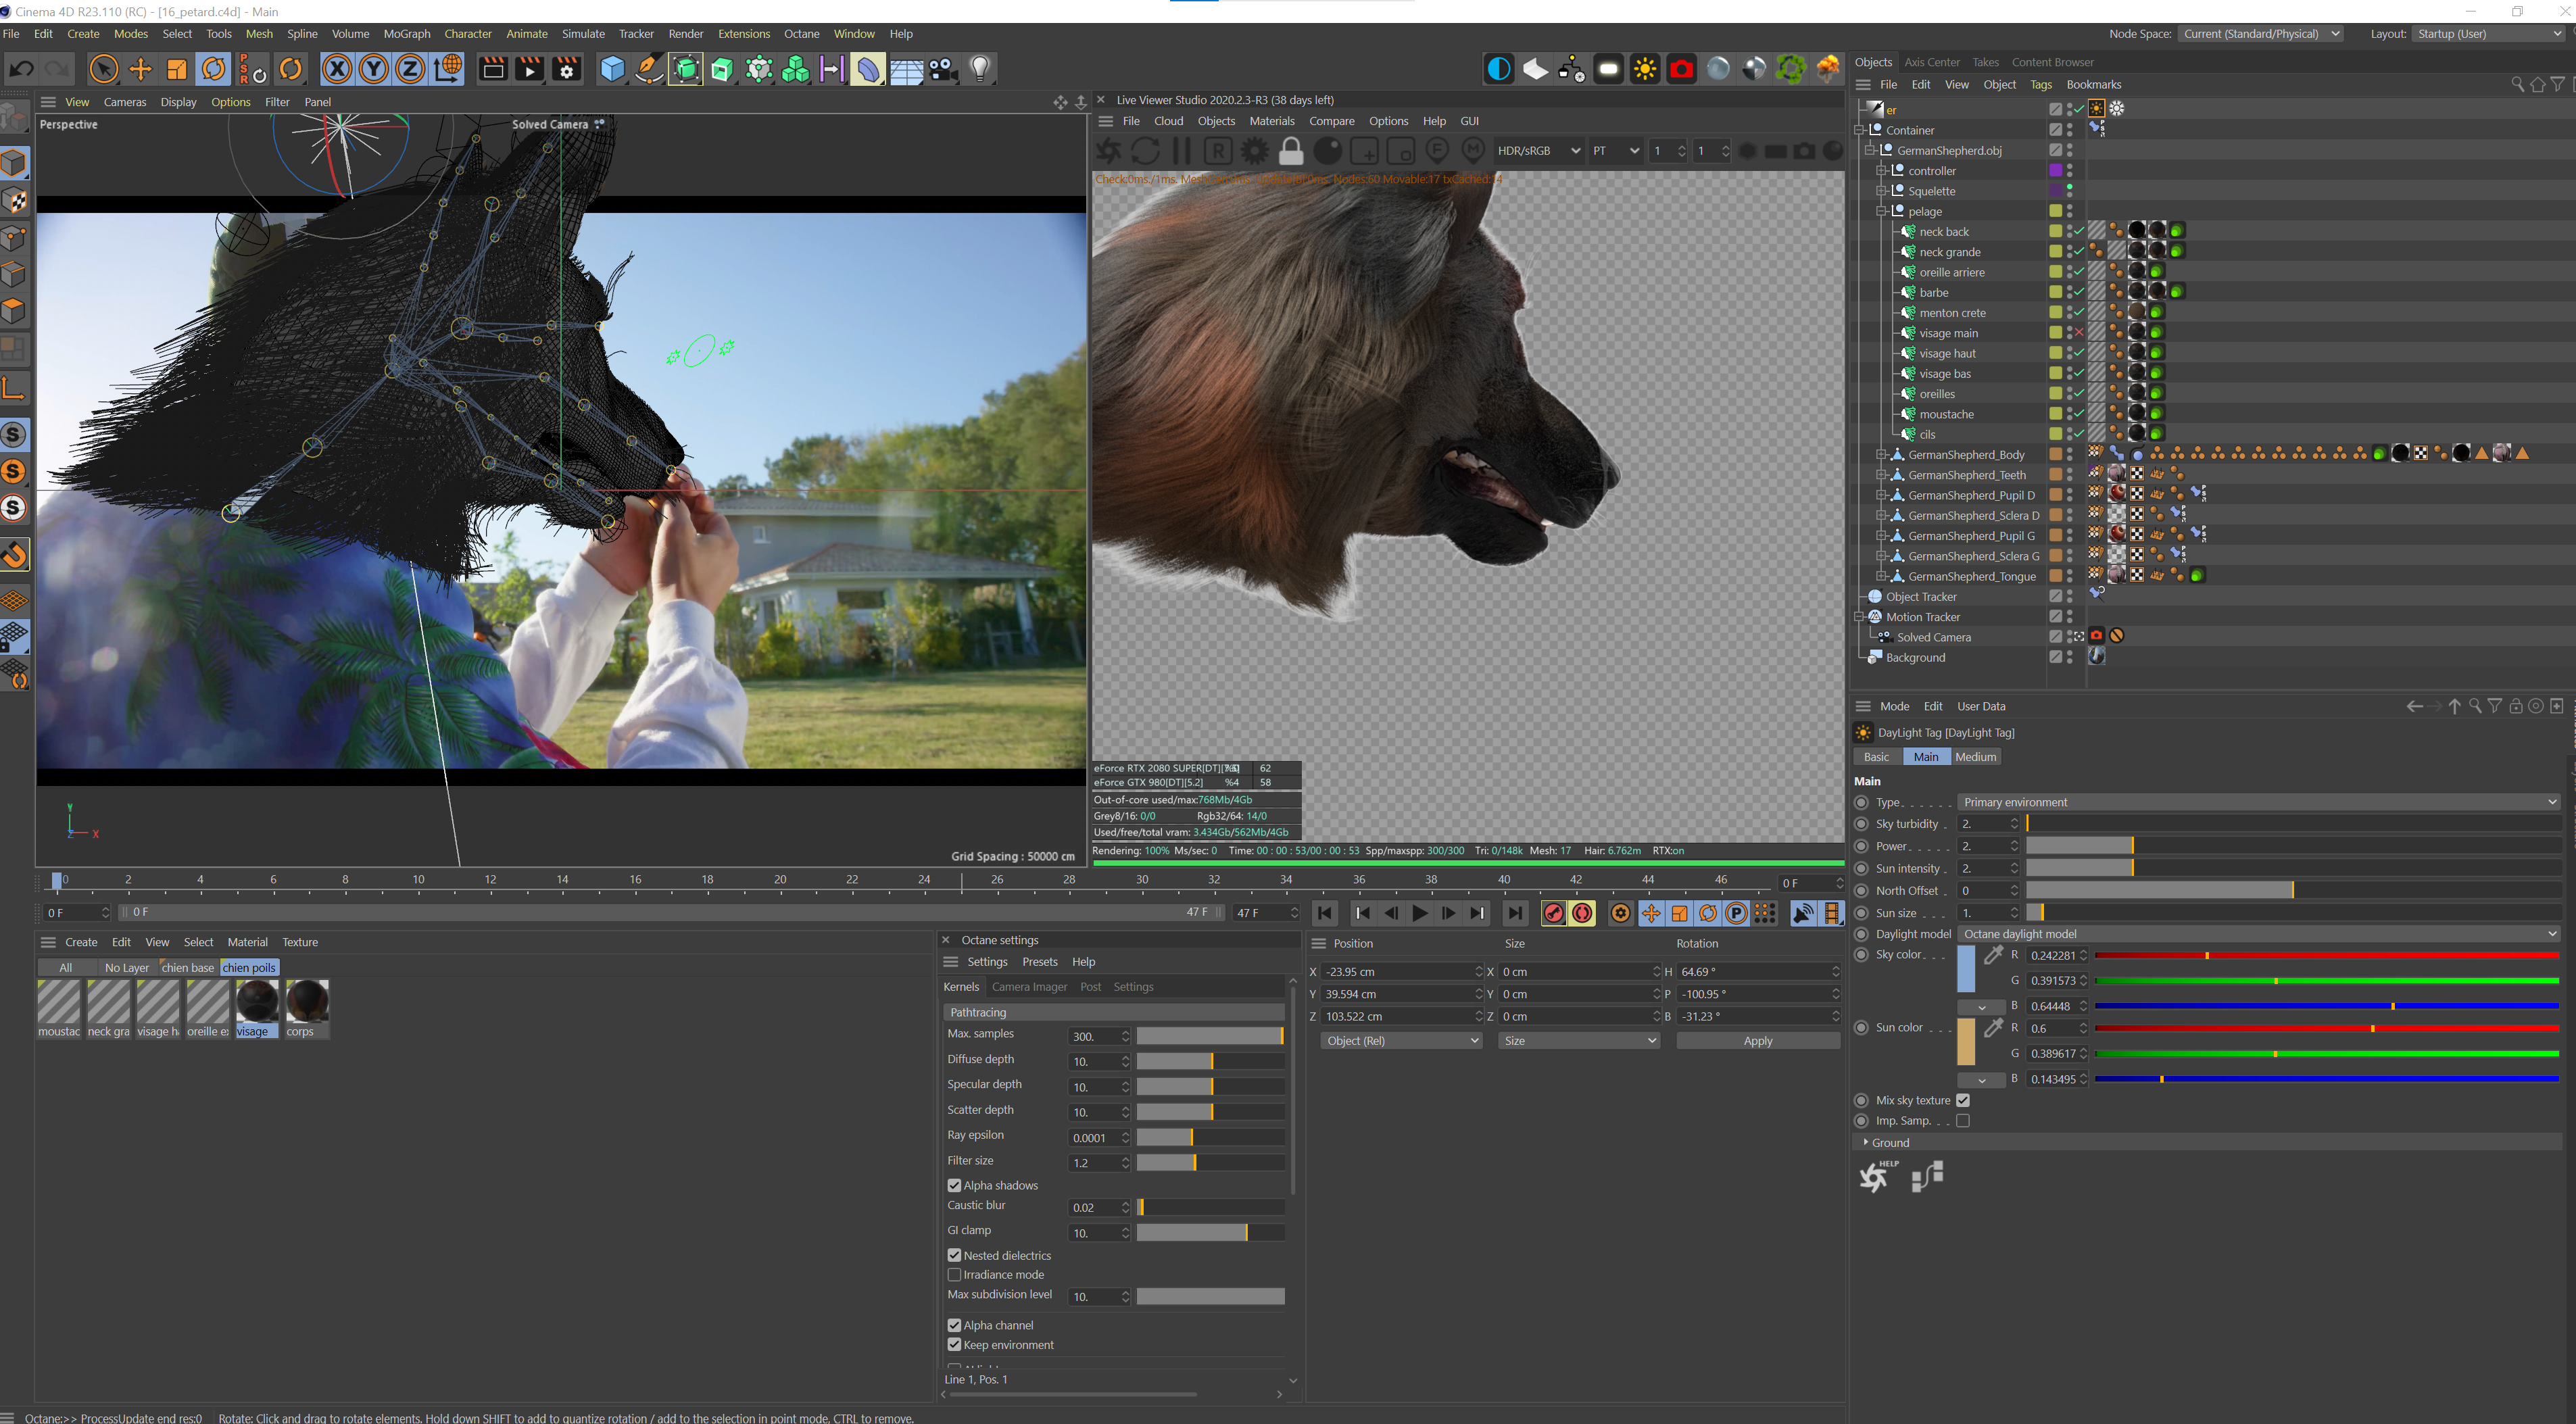The width and height of the screenshot is (2576, 1424).
Task: Toggle the Alpha shadows checkbox
Action: 954,1185
